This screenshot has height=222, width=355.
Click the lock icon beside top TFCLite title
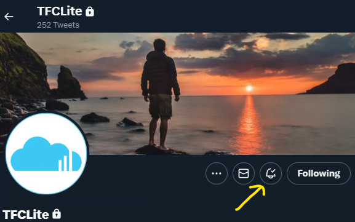(90, 12)
